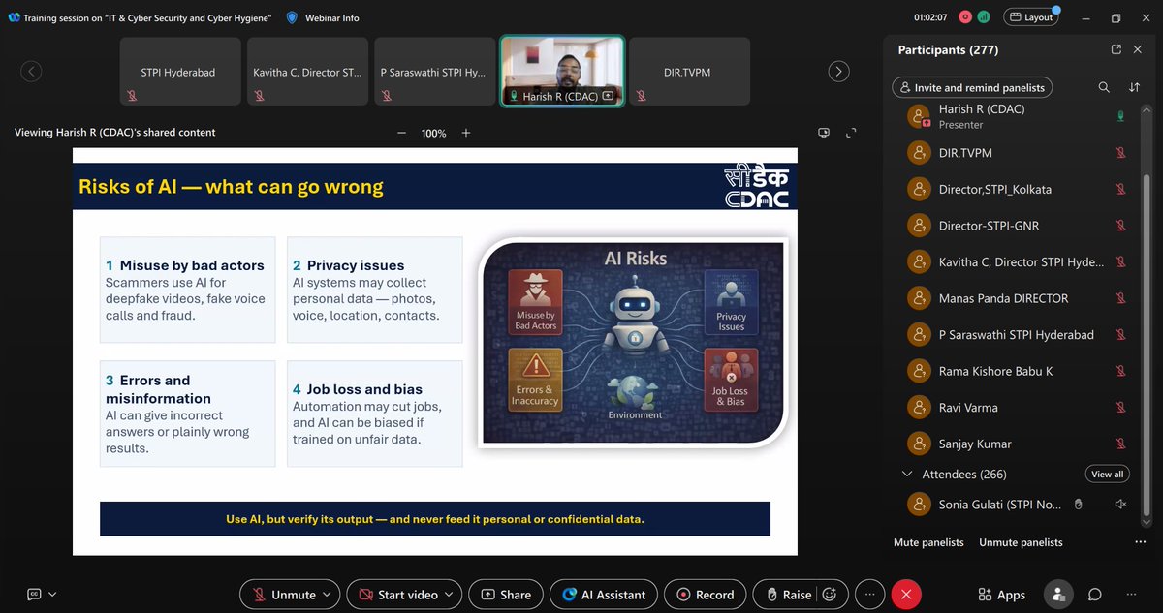Toggle closed captions button
Image resolution: width=1163 pixels, height=613 pixels.
tap(35, 594)
